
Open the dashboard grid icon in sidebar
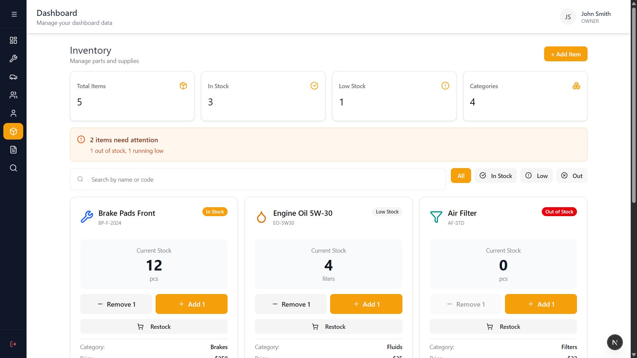(x=13, y=40)
